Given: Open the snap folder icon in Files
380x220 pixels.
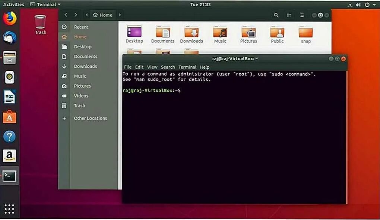Looking at the screenshot, I should (x=306, y=34).
